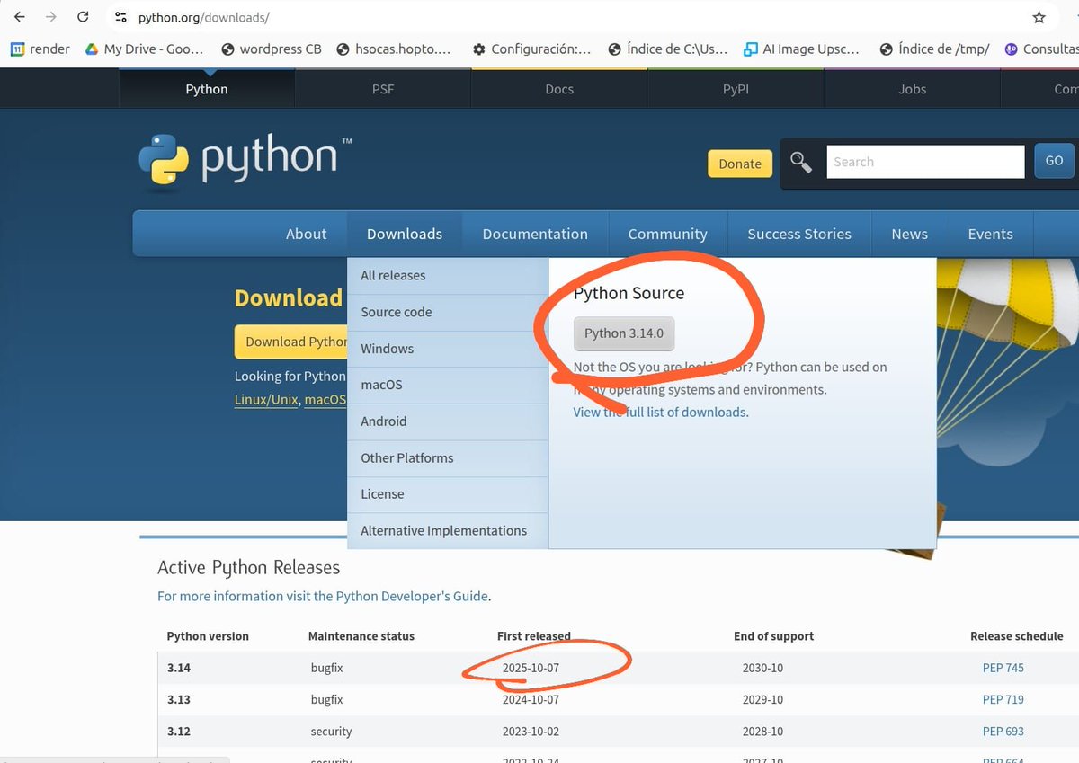This screenshot has width=1079, height=763.
Task: Choose macOS in the Downloads submenu
Action: [448, 385]
